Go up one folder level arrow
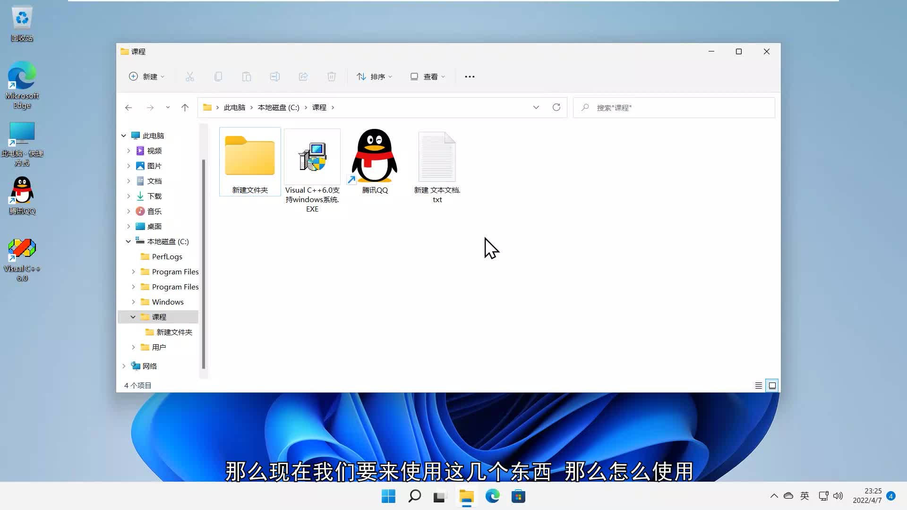The image size is (907, 510). pos(185,108)
